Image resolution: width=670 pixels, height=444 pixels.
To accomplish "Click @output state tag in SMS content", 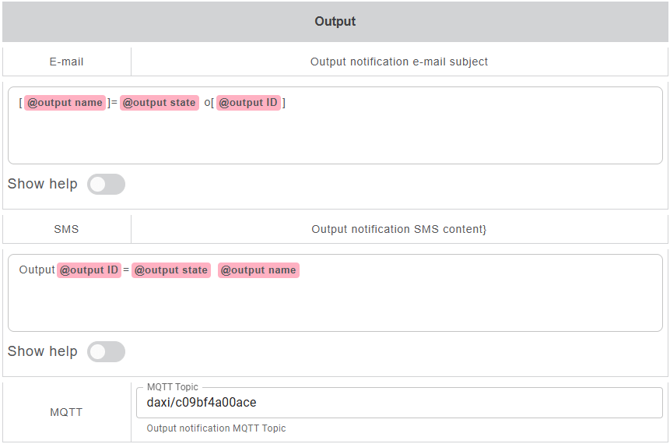I will click(170, 270).
